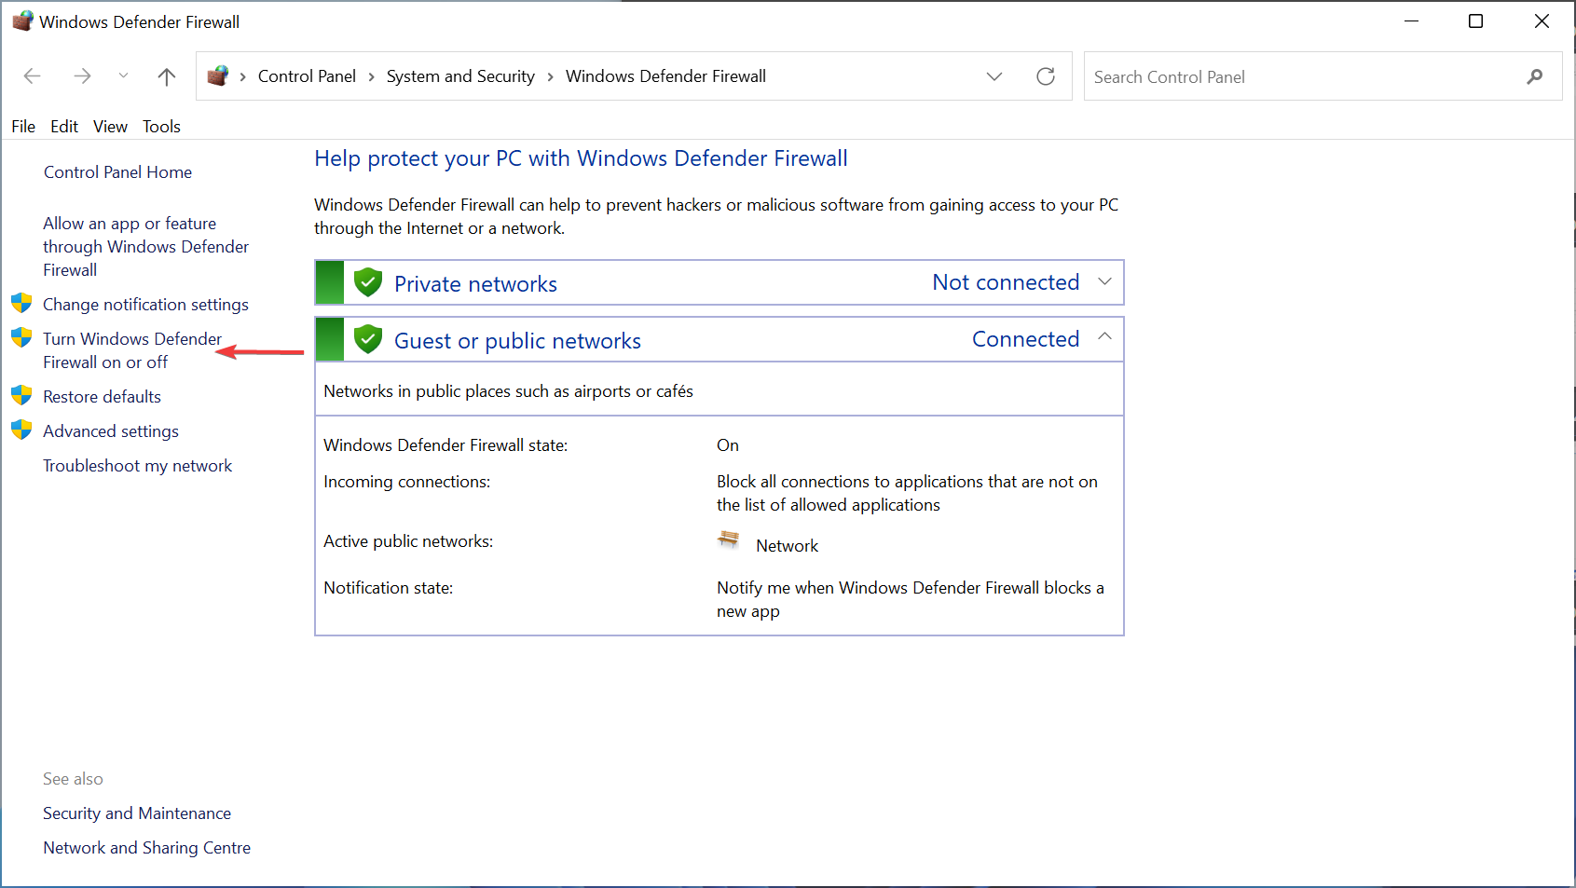Open the recent locations dropdown arrow
This screenshot has width=1576, height=888.
123,76
